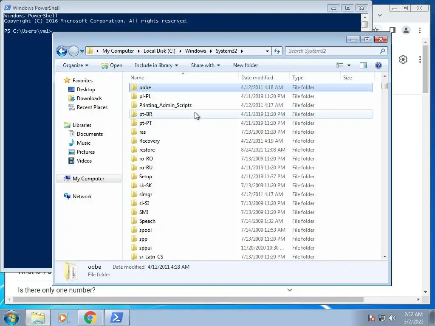
Task: Select the ro-RO folder
Action: [x=251, y=159]
